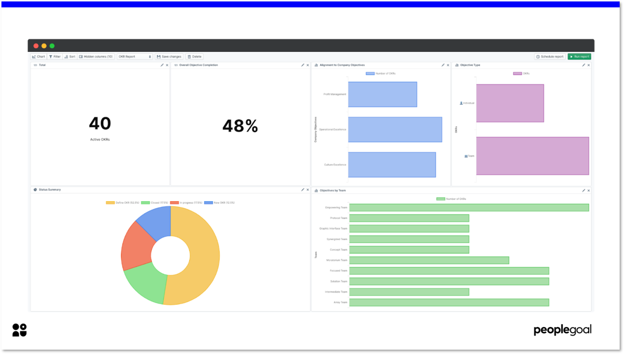This screenshot has height=354, width=624.
Task: Remove the Objectives by Team widget
Action: [x=588, y=191]
